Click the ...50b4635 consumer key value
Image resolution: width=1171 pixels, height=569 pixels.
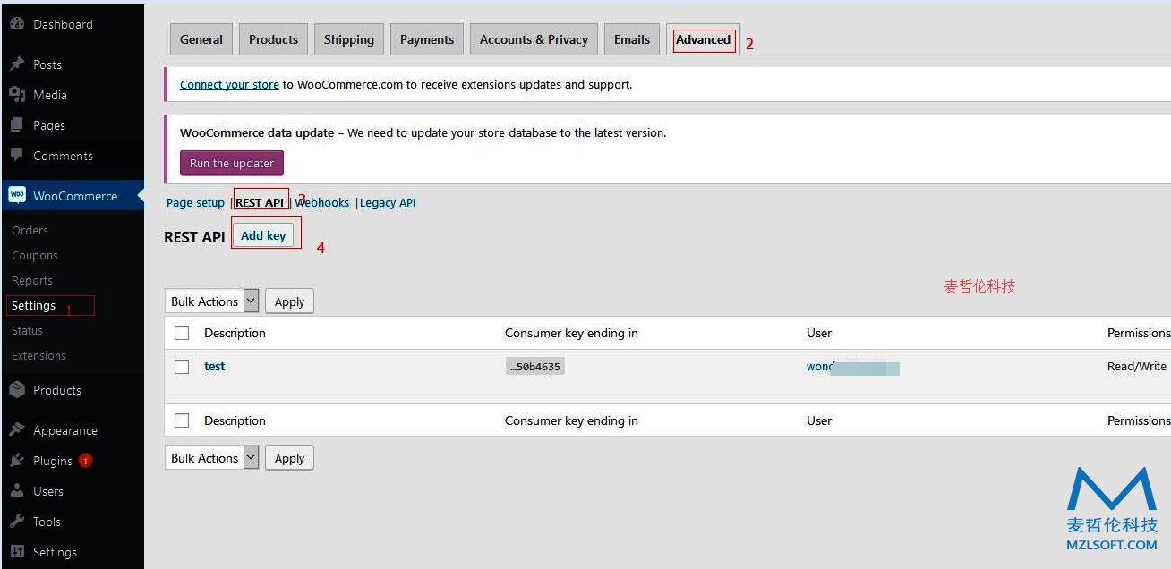(535, 367)
